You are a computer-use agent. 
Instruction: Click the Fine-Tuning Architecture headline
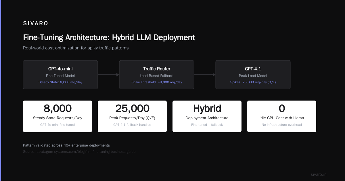pos(109,38)
